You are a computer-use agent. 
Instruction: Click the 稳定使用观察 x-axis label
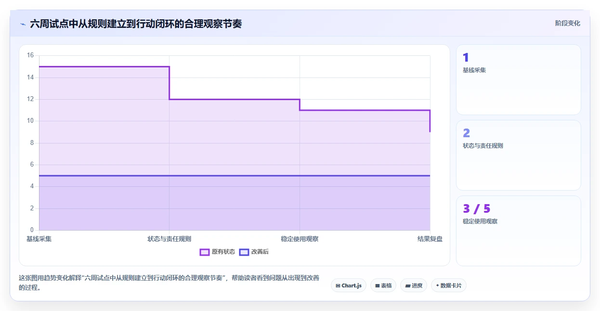[300, 239]
